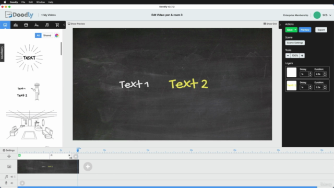The image size is (334, 188).
Task: Open the Text assets tab
Action: point(37,25)
